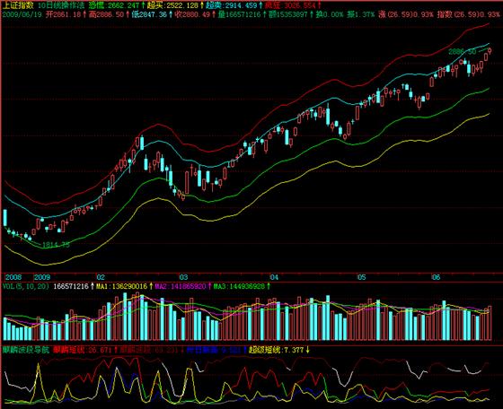The width and height of the screenshot is (503, 409).
Task: Jump to month 02 on time axis
Action: [x=101, y=277]
